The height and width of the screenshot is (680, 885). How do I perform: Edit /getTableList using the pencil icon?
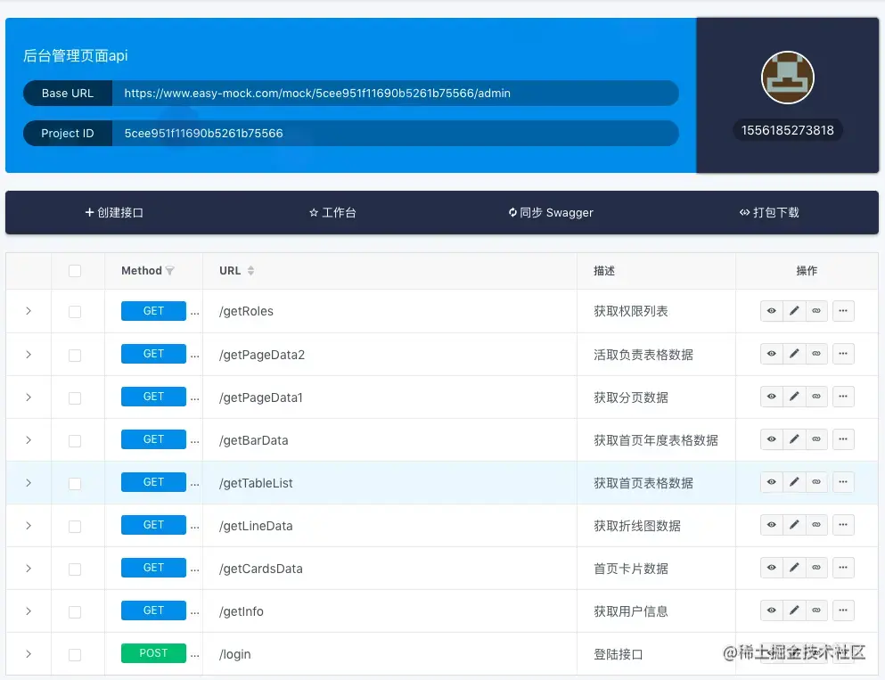coord(794,482)
